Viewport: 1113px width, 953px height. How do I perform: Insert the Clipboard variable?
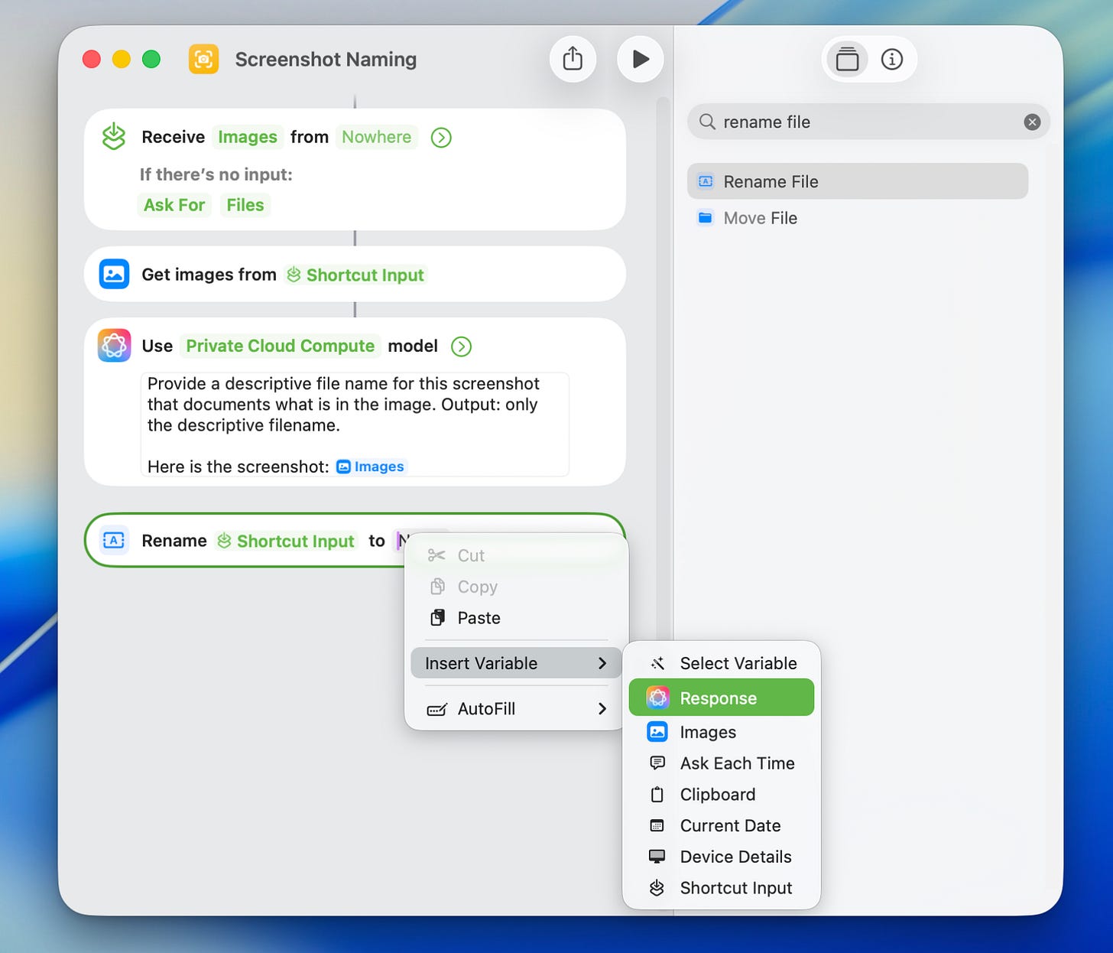(722, 795)
